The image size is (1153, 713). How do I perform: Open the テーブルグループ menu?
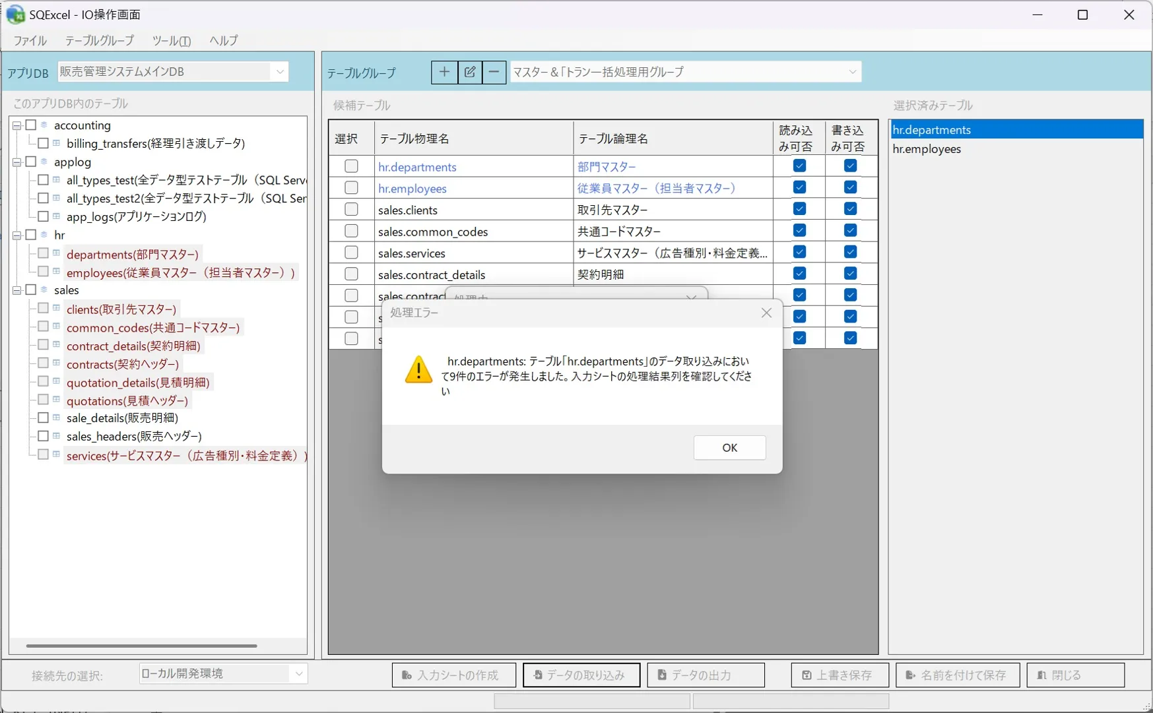click(100, 40)
